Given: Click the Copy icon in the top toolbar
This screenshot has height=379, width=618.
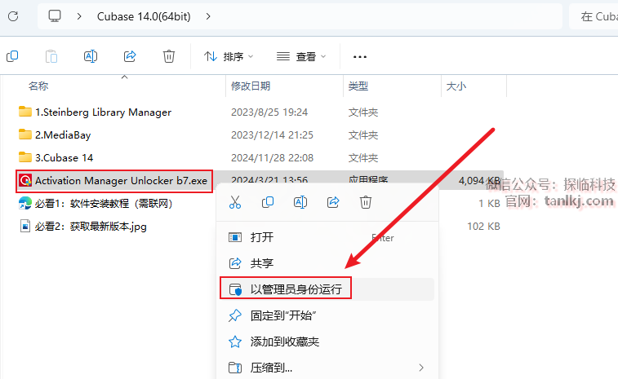Looking at the screenshot, I should click(12, 56).
